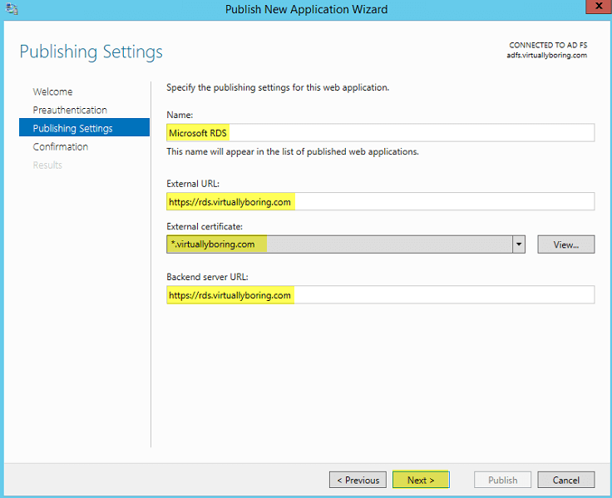Go to the Confirmation step

pyautogui.click(x=61, y=147)
